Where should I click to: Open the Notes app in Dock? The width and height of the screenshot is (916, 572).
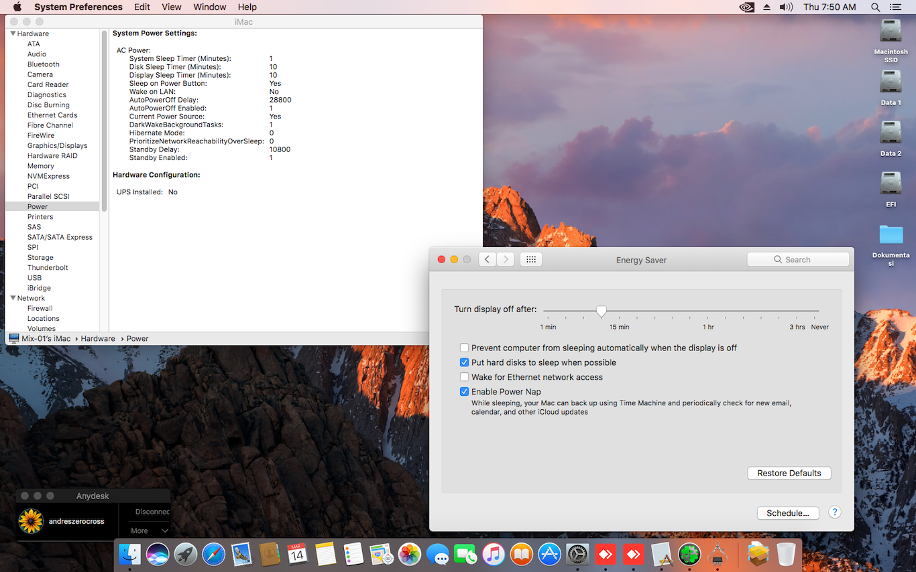tap(325, 554)
